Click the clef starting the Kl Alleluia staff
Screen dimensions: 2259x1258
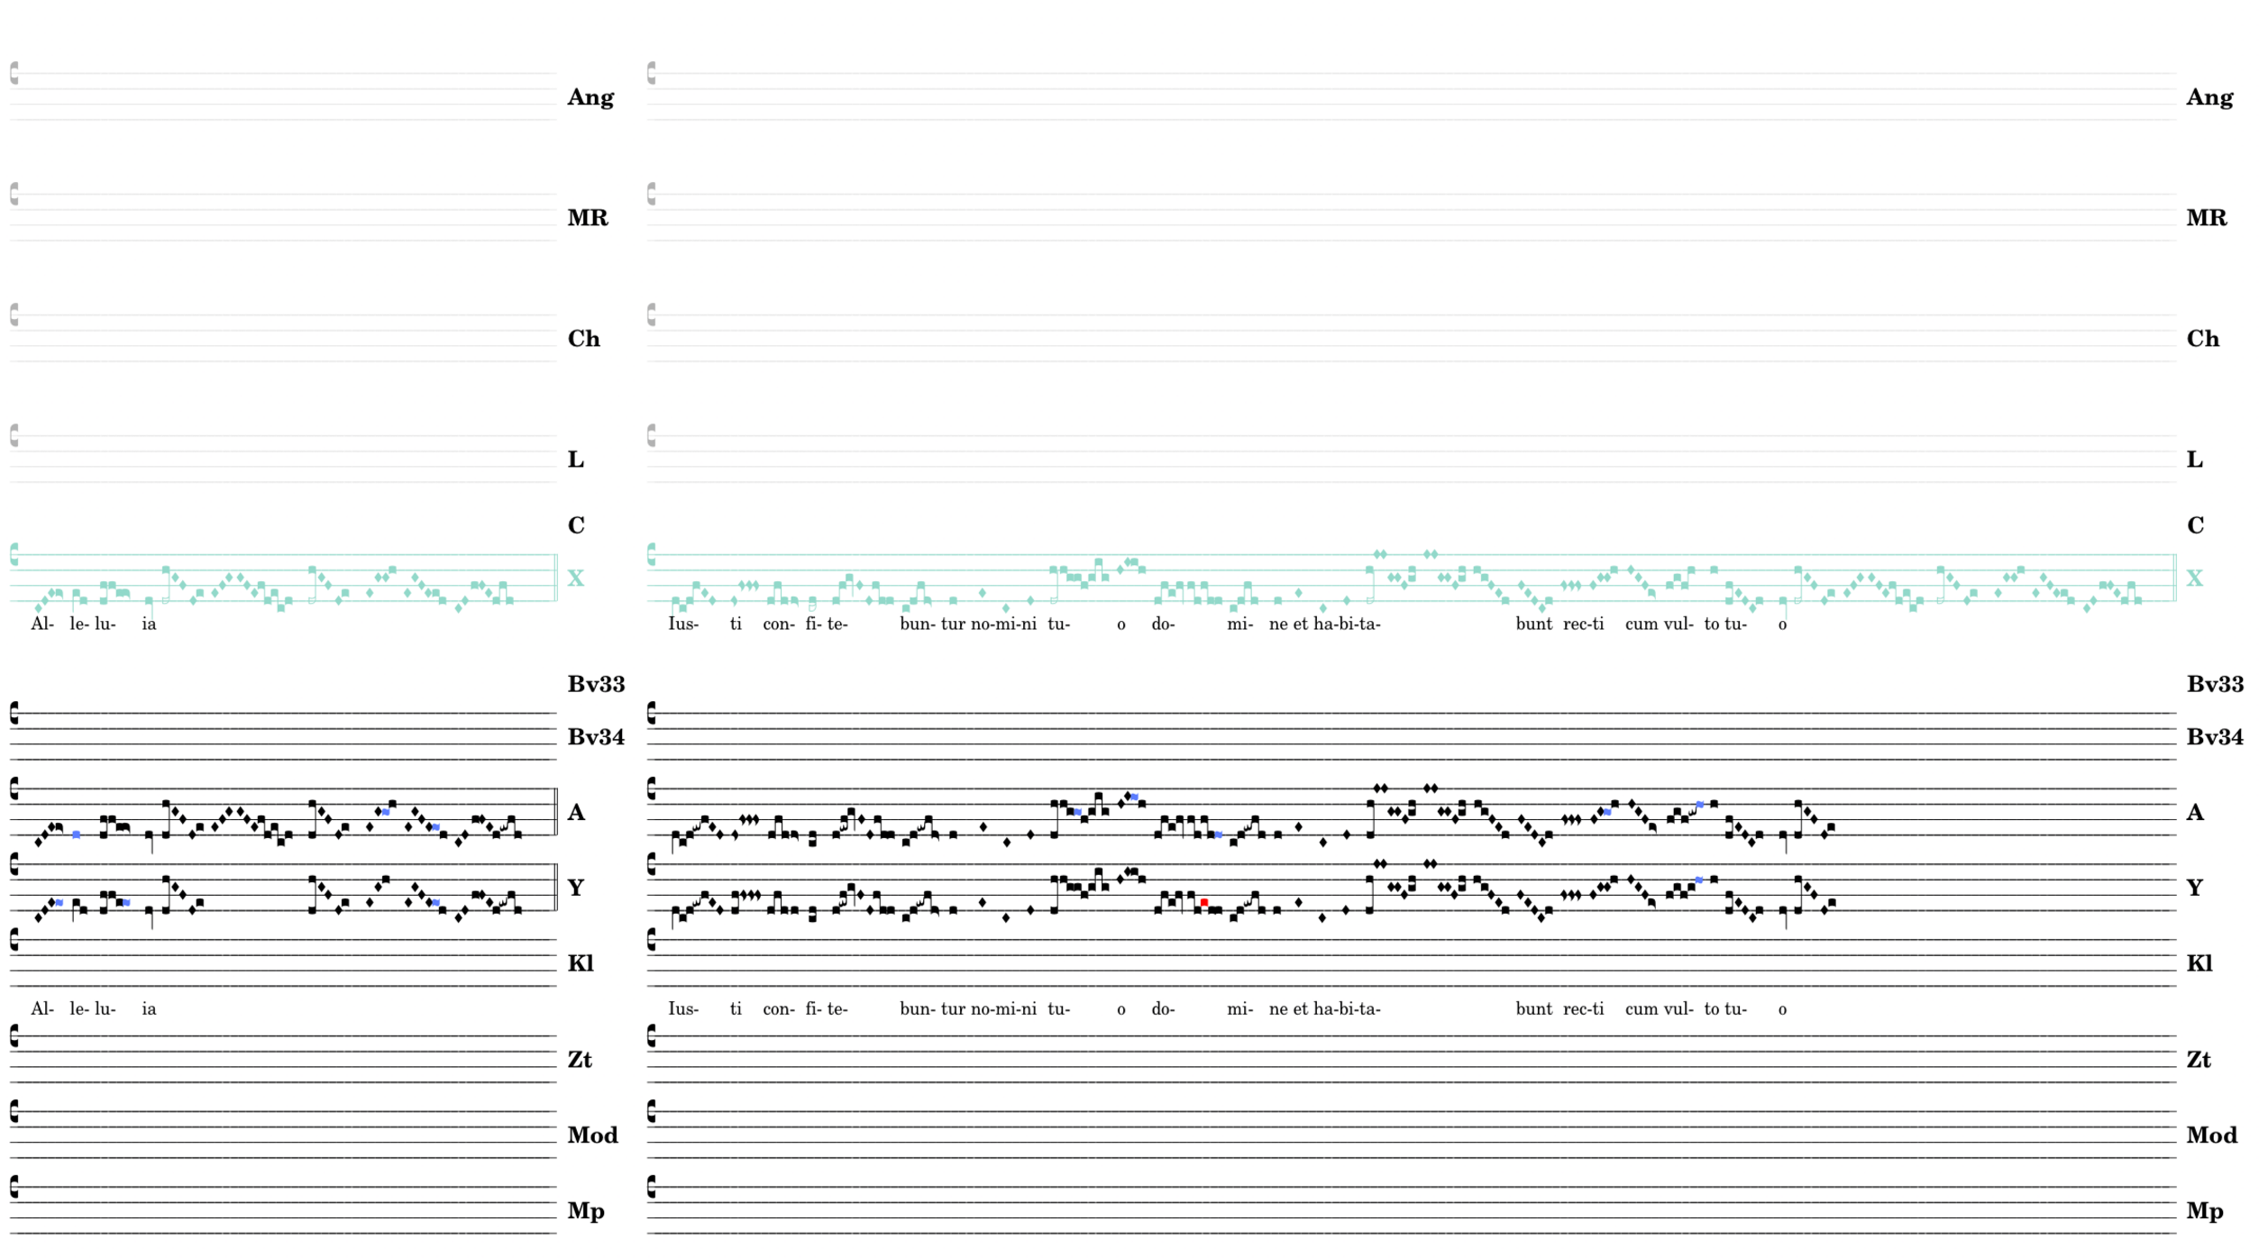coord(14,940)
